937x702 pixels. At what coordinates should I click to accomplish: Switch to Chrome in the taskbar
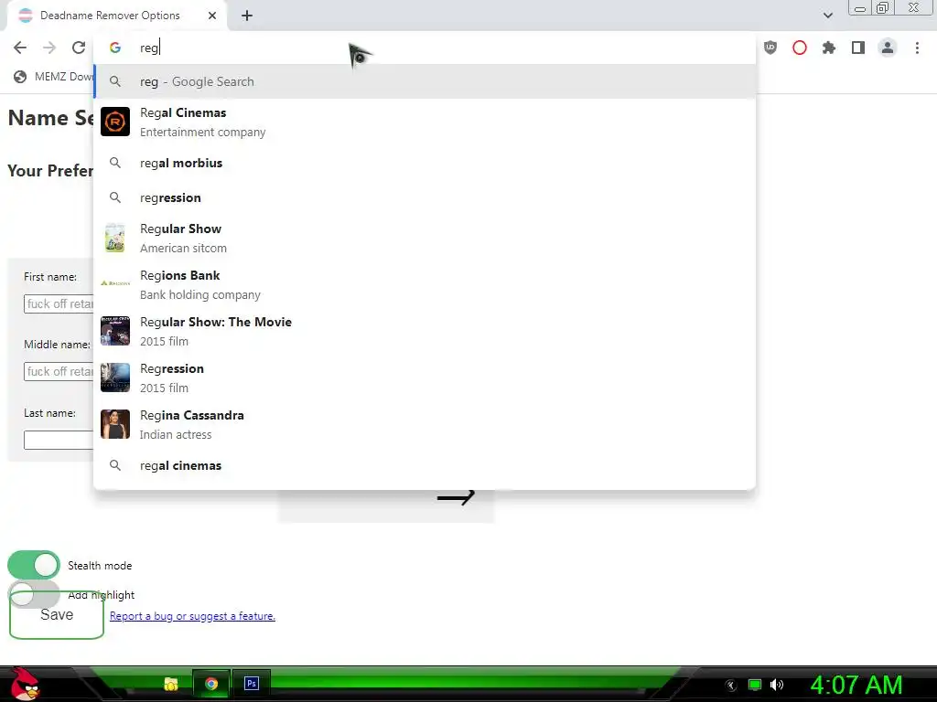pos(211,684)
